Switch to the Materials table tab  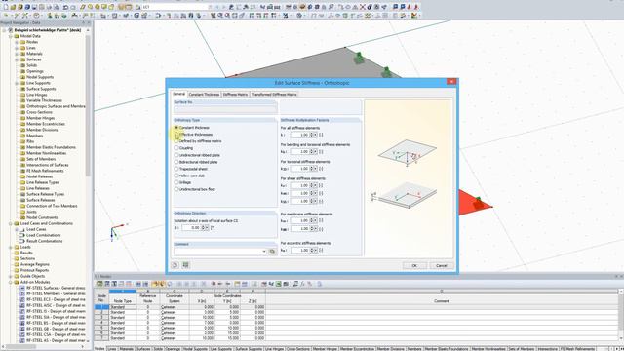coord(127,349)
